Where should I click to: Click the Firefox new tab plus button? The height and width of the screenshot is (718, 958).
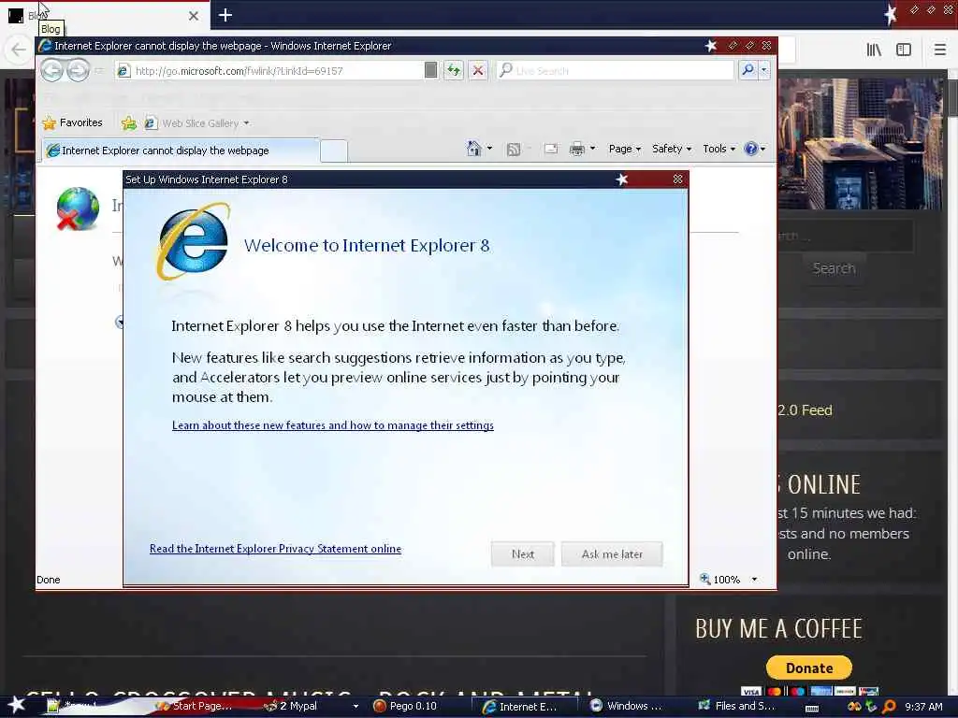(225, 15)
